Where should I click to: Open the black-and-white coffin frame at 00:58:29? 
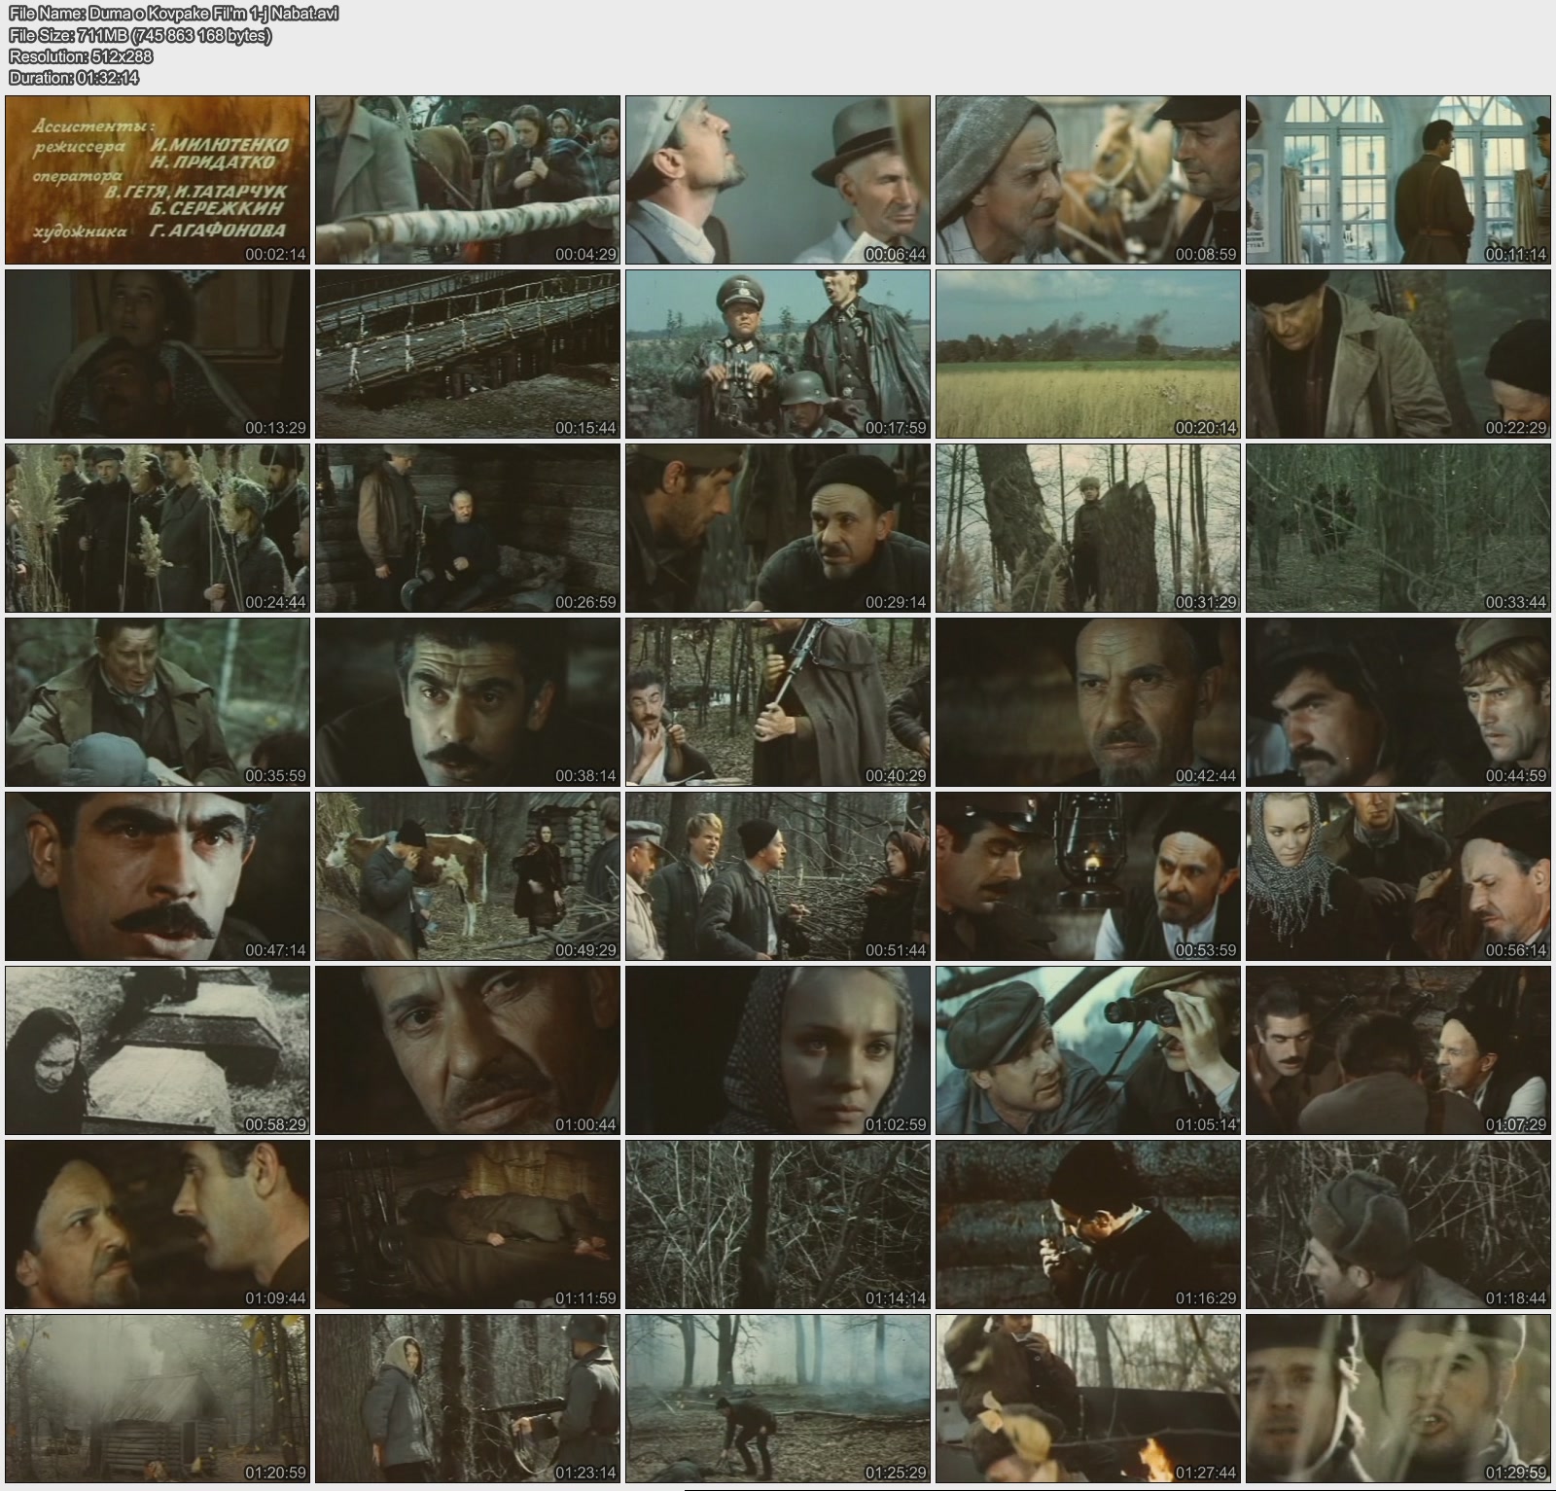click(158, 1050)
